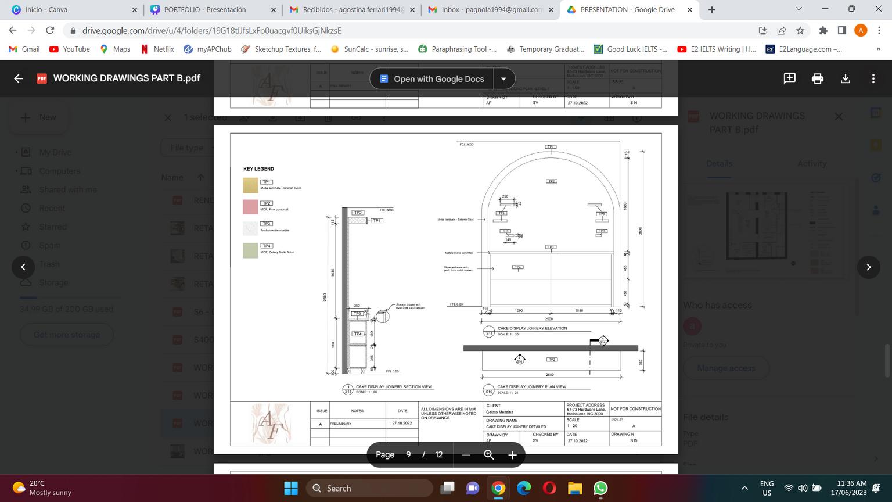Screen dimensions: 892x502
Task: Toggle browser side panel icon
Action: pos(841,31)
